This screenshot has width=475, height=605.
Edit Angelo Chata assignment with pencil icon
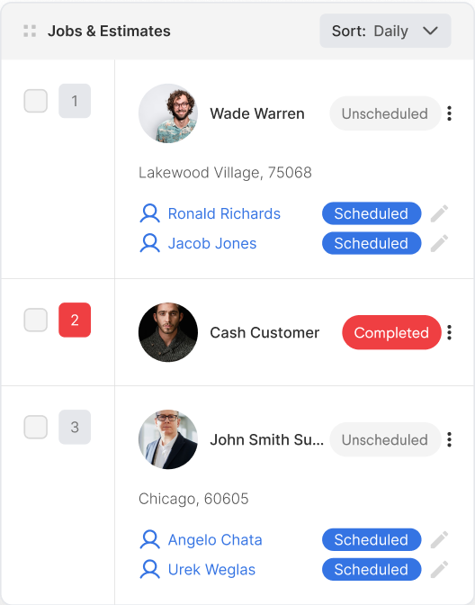tap(439, 540)
